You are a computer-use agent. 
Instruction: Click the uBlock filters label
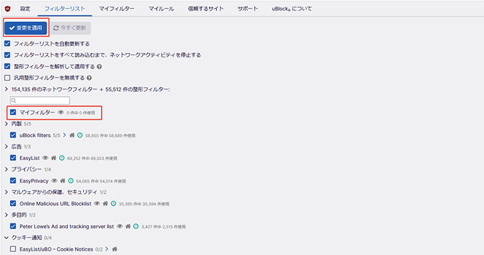(35, 135)
